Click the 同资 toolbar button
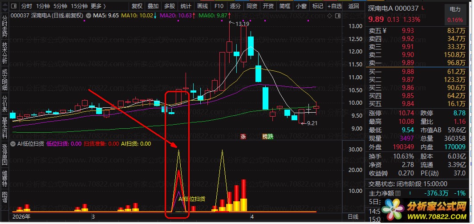The width and height of the screenshot is (474, 224). tap(252, 6)
